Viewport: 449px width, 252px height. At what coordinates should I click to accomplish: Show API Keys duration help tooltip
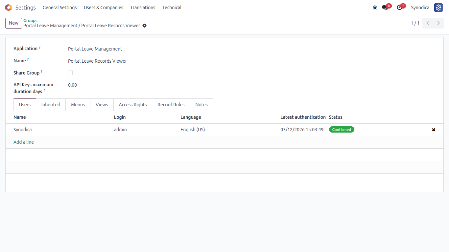(x=44, y=90)
